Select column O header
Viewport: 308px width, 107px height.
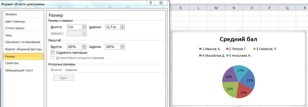[x=252, y=8]
